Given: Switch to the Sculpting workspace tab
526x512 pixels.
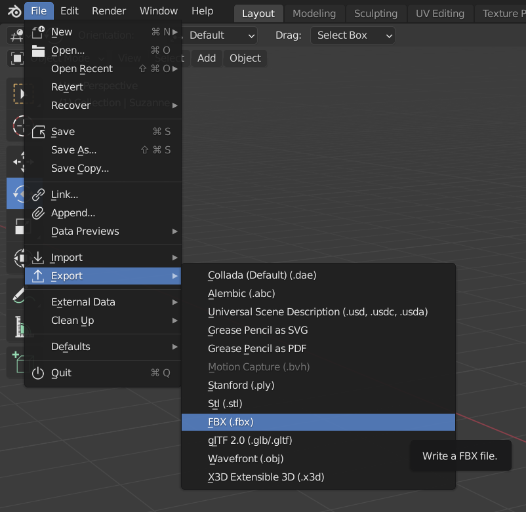Looking at the screenshot, I should pyautogui.click(x=376, y=14).
